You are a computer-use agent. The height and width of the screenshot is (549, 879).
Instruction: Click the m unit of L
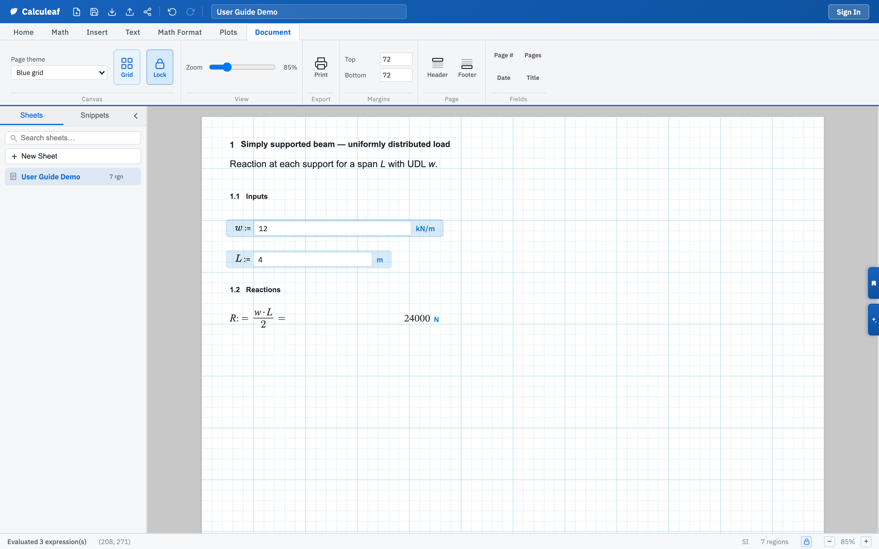pyautogui.click(x=380, y=260)
